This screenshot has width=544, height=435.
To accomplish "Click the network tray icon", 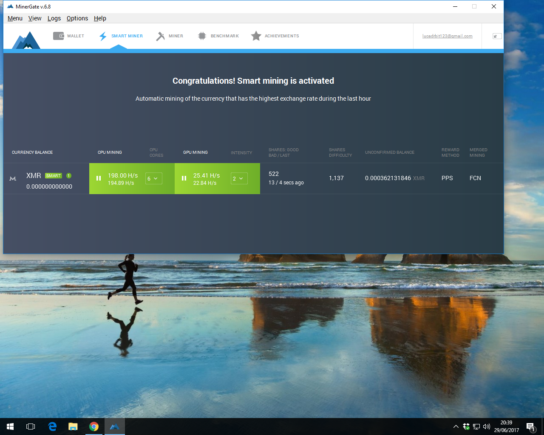I will (476, 427).
